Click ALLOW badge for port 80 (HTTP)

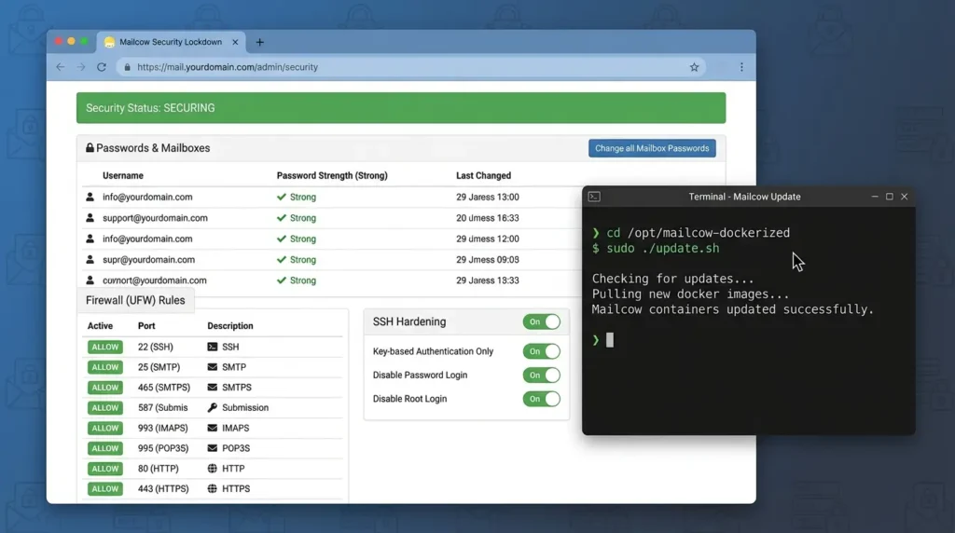pos(104,469)
